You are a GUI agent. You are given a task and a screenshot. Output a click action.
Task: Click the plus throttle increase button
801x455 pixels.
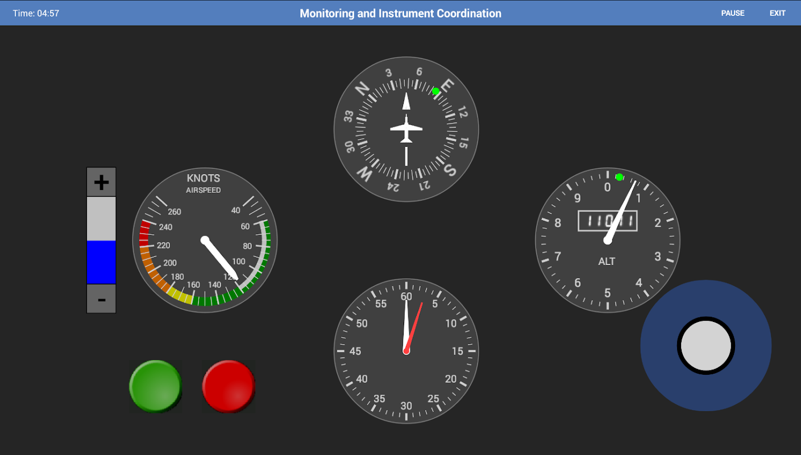click(x=101, y=182)
